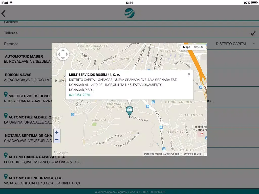Open NOTARIA SEPTIMA DE CHACAO entry
This screenshot has height=194, width=259.
tap(26, 138)
